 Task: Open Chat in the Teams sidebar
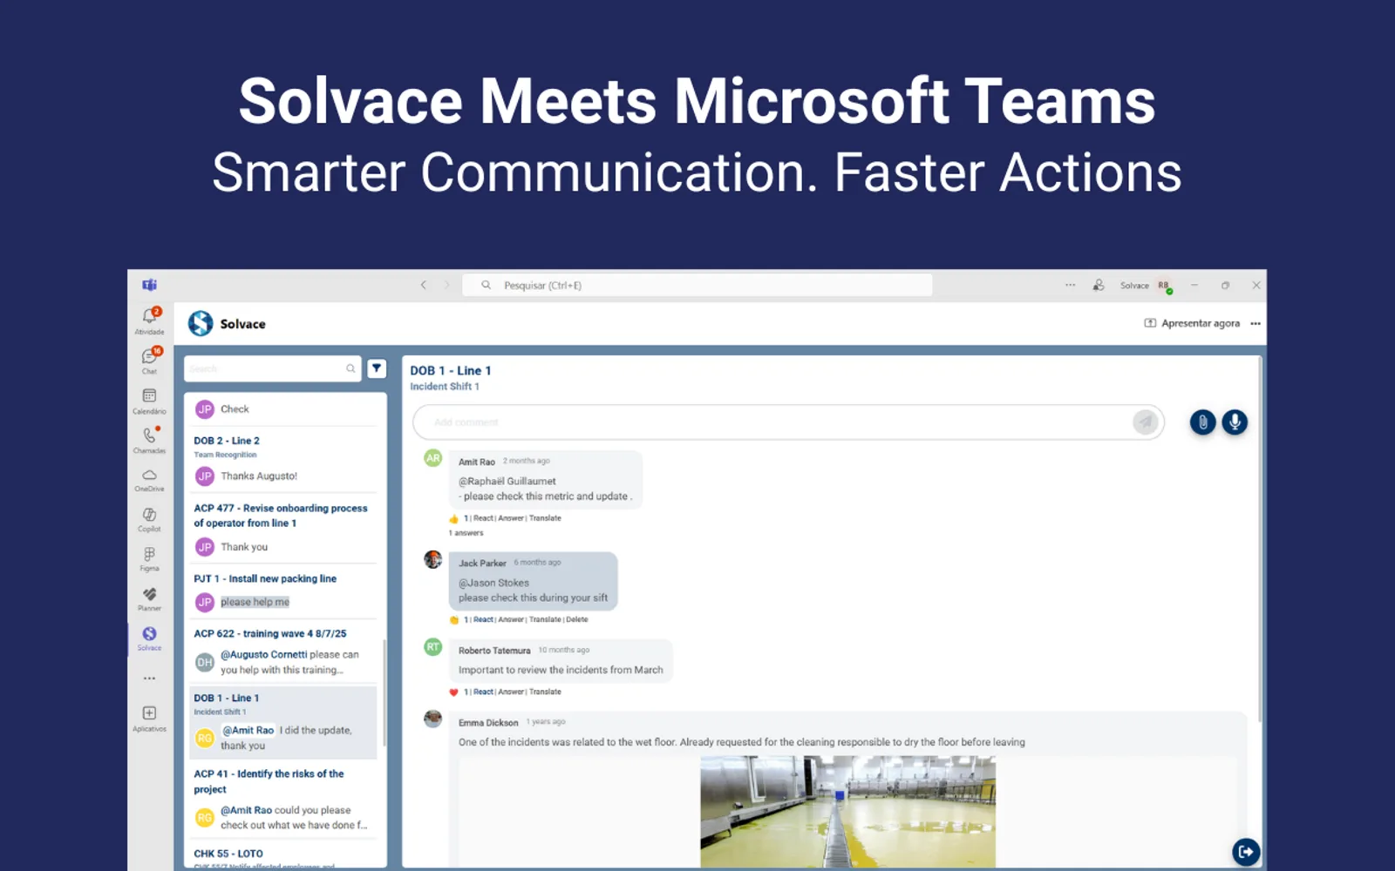tap(150, 360)
